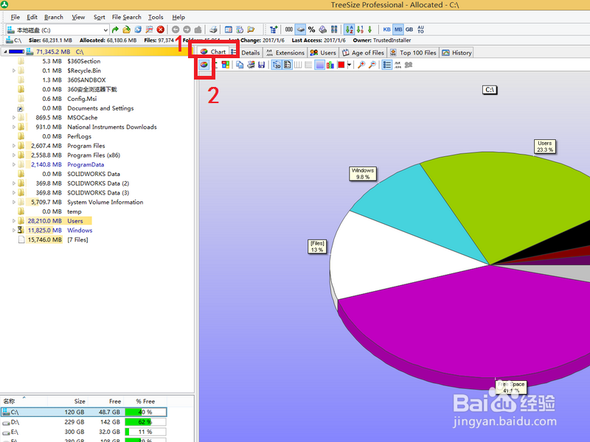
Task: Click the greyed users icon in chart toolbar
Action: click(409, 65)
